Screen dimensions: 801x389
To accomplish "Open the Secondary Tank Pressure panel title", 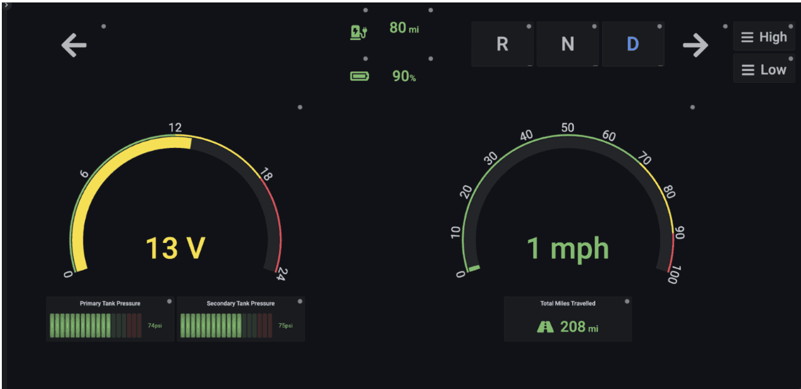I will click(x=241, y=303).
